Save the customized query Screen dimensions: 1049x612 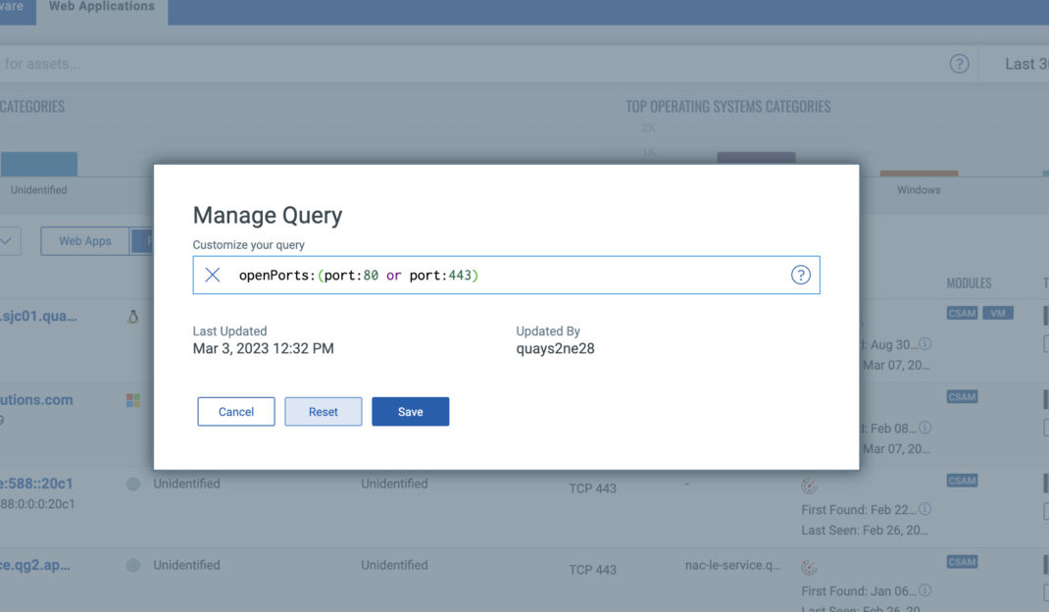click(410, 412)
